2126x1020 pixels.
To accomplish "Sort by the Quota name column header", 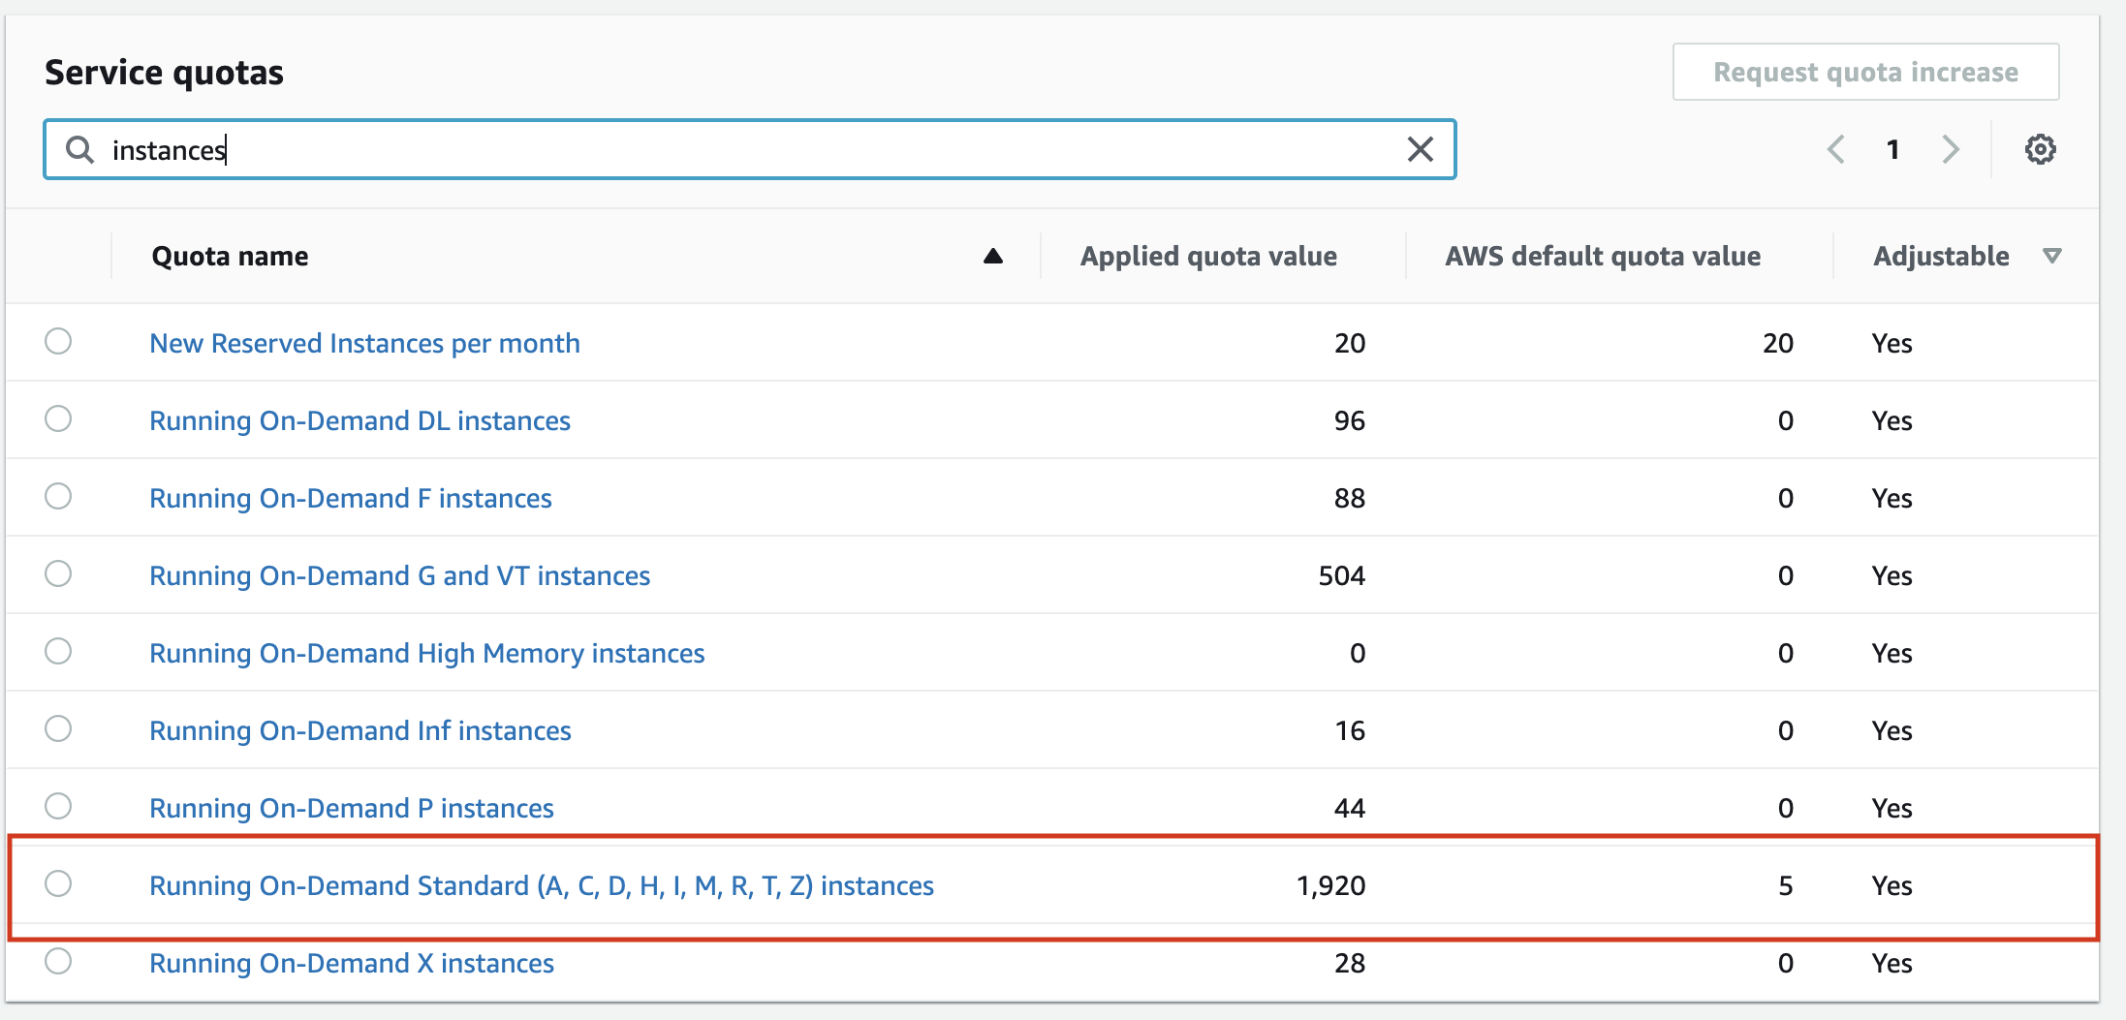I will [x=230, y=257].
